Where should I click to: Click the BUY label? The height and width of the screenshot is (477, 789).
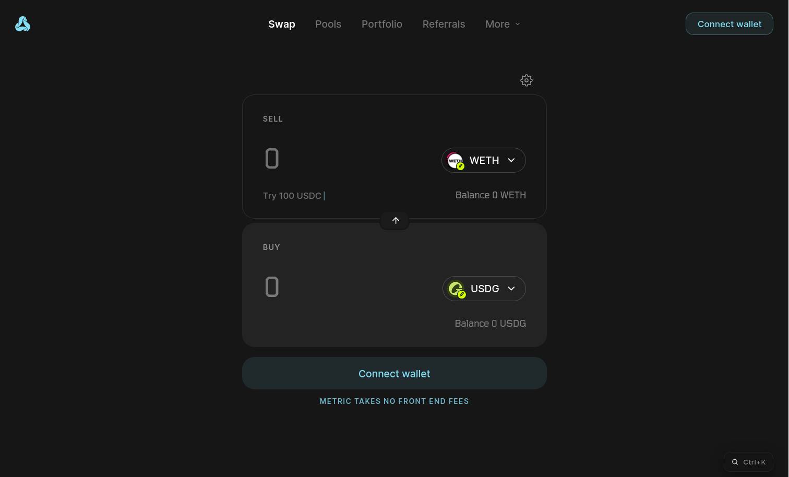(271, 247)
